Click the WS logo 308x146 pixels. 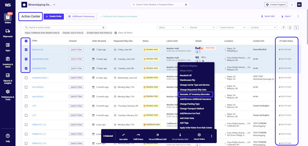8,5
